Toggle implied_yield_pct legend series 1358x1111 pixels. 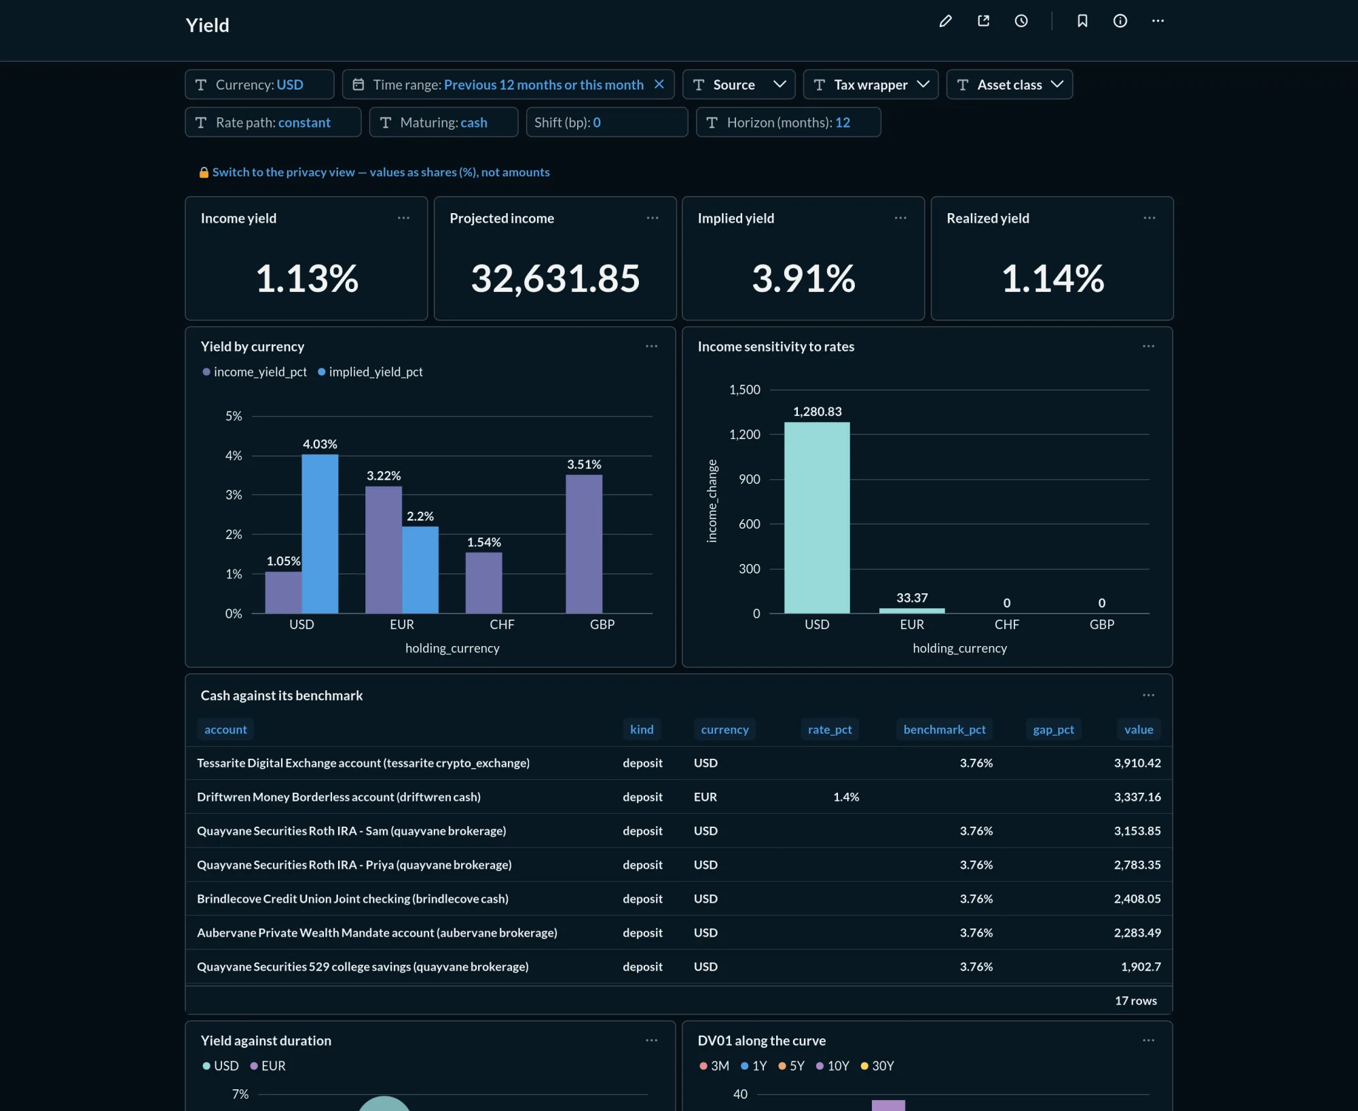370,372
